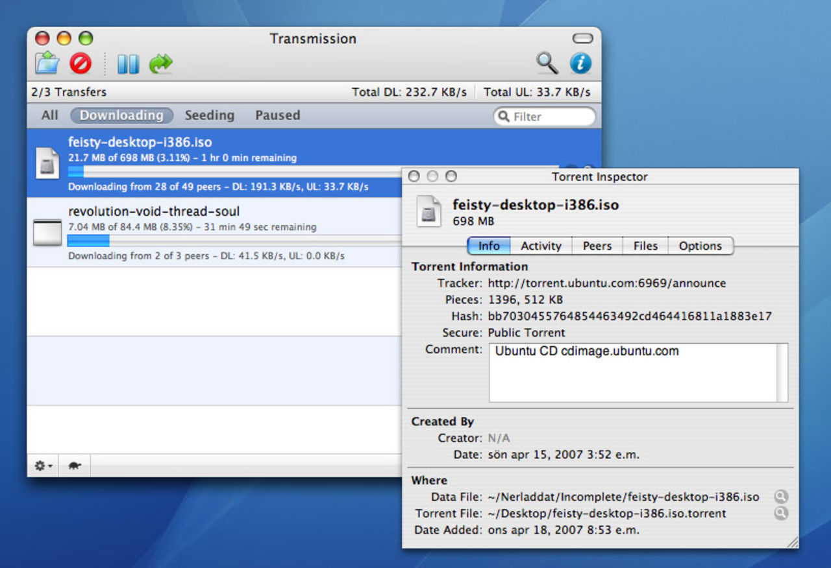The image size is (831, 568).
Task: Open the Options tab in the inspector
Action: pos(701,246)
